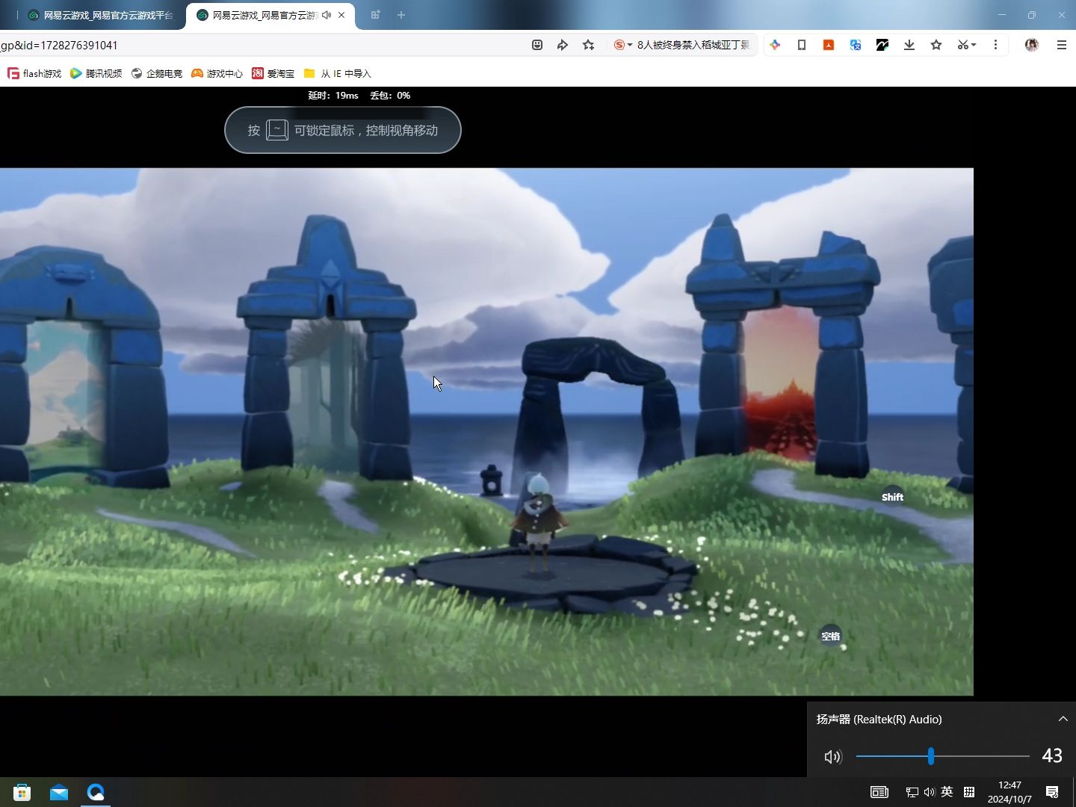Click the volume slider handle
The image size is (1076, 807).
tap(930, 756)
